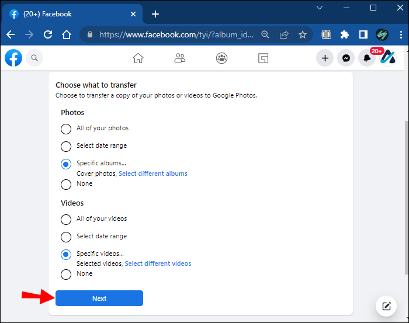Select All of your videos option
The width and height of the screenshot is (409, 323).
coord(66,219)
